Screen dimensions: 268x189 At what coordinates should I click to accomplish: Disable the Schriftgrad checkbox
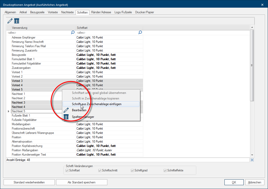[x=132, y=170]
